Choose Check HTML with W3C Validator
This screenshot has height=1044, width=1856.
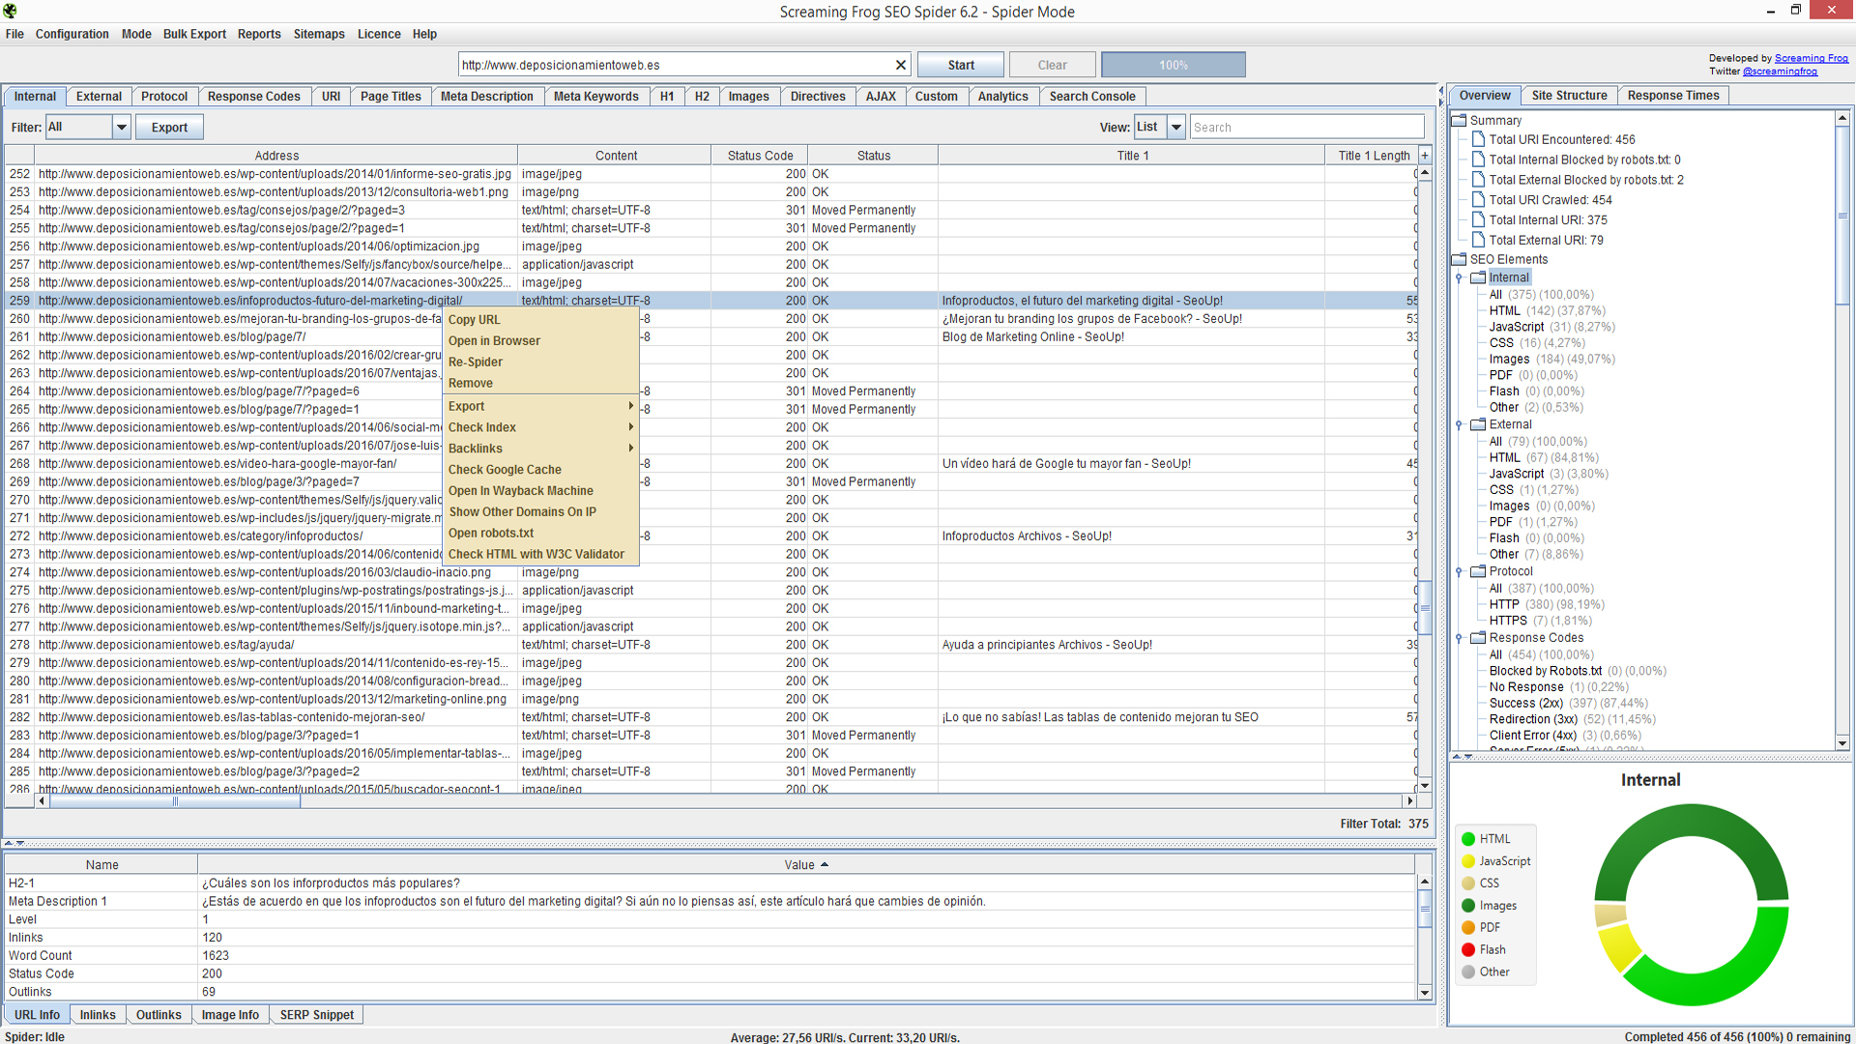click(540, 555)
